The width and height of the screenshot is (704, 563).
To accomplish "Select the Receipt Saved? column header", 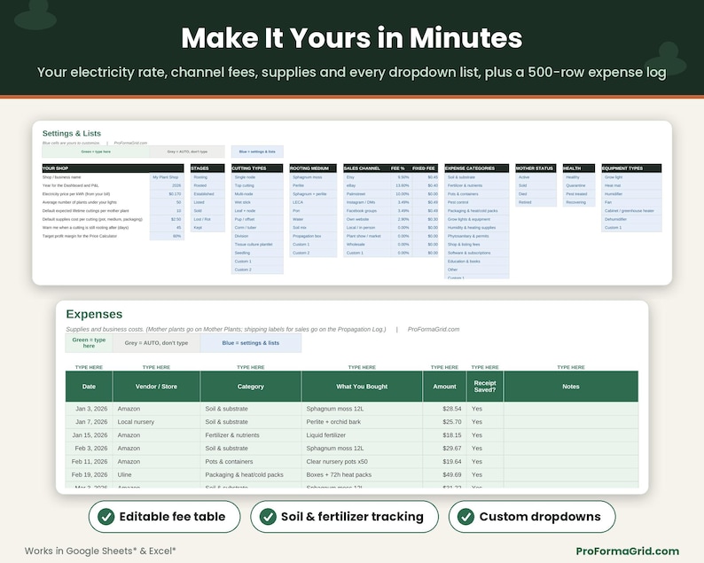I will (485, 386).
